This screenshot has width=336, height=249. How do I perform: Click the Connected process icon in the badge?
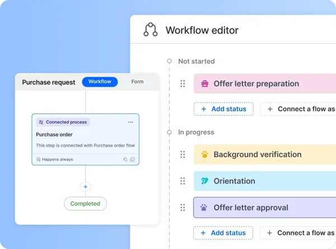click(41, 122)
